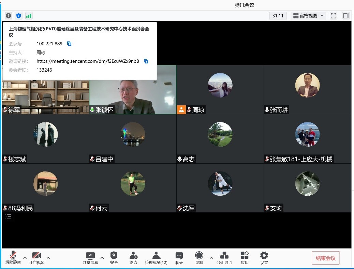Click participant ID value 133246
354x269 pixels.
coord(44,70)
